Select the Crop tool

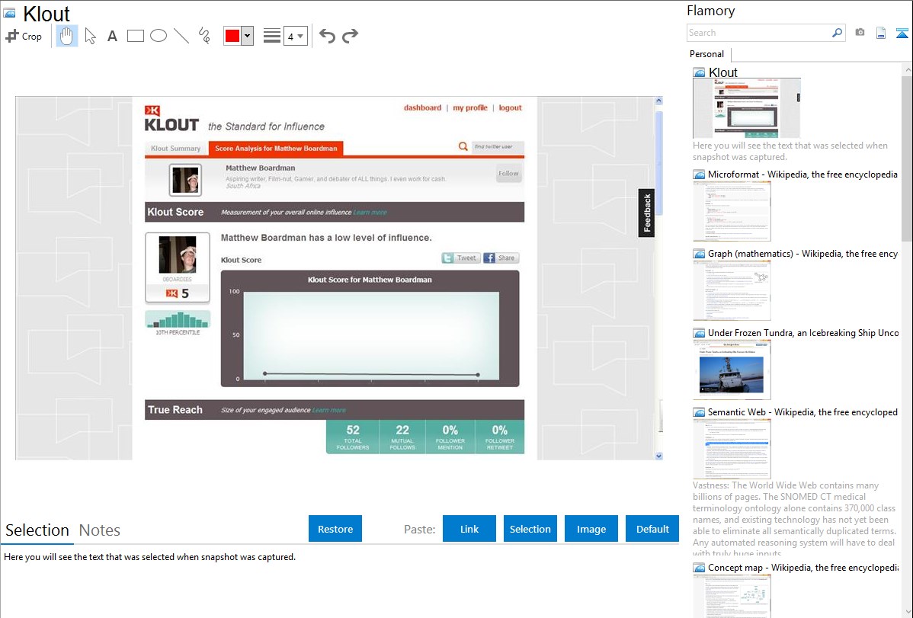click(x=24, y=36)
